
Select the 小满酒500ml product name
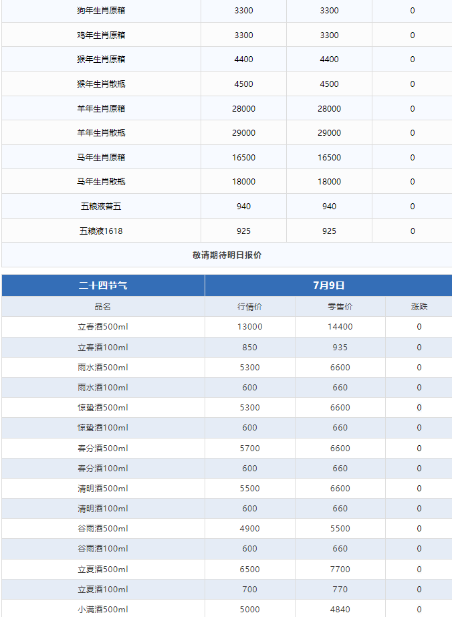tap(103, 610)
